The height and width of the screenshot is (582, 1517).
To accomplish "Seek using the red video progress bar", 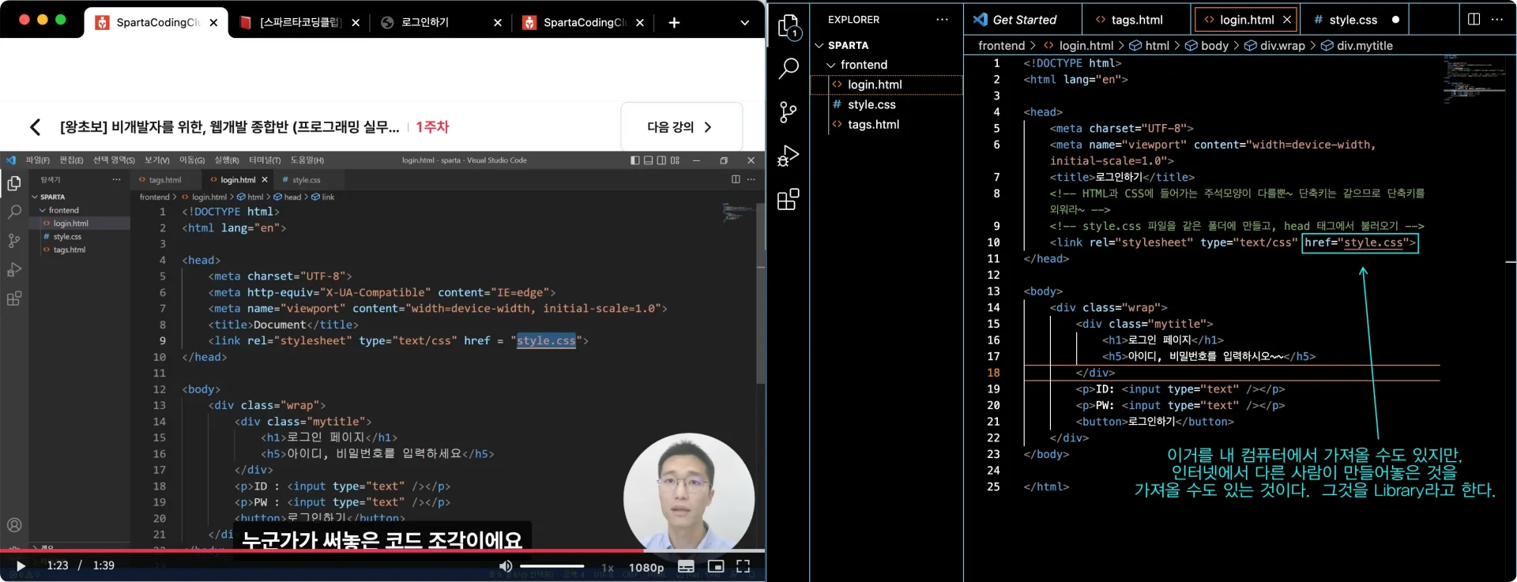I will (x=382, y=550).
